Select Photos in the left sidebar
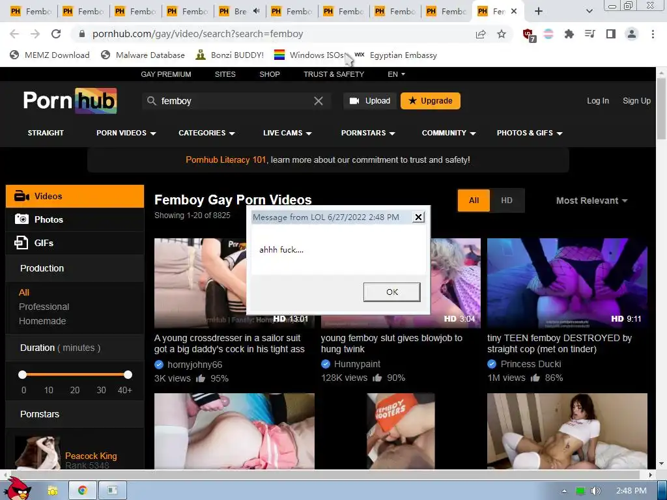This screenshot has width=667, height=500. [75, 219]
